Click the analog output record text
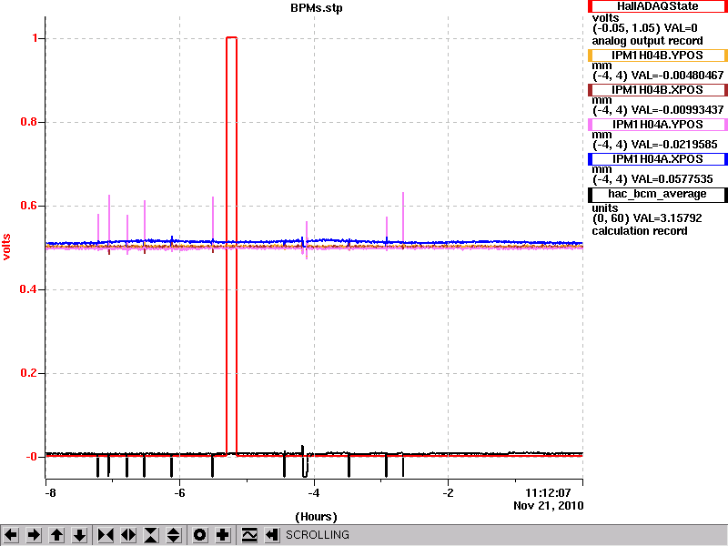Image resolution: width=728 pixels, height=546 pixels. (x=647, y=41)
